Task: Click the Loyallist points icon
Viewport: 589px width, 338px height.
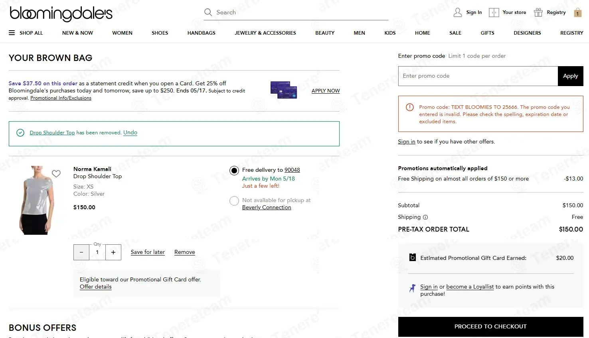Action: (x=412, y=288)
